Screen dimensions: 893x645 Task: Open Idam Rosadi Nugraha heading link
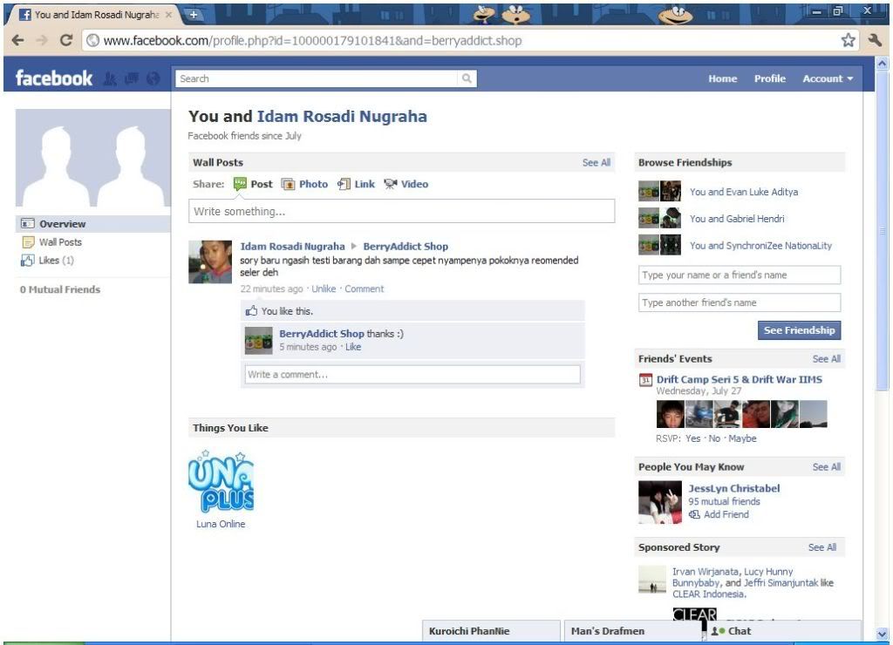(342, 116)
